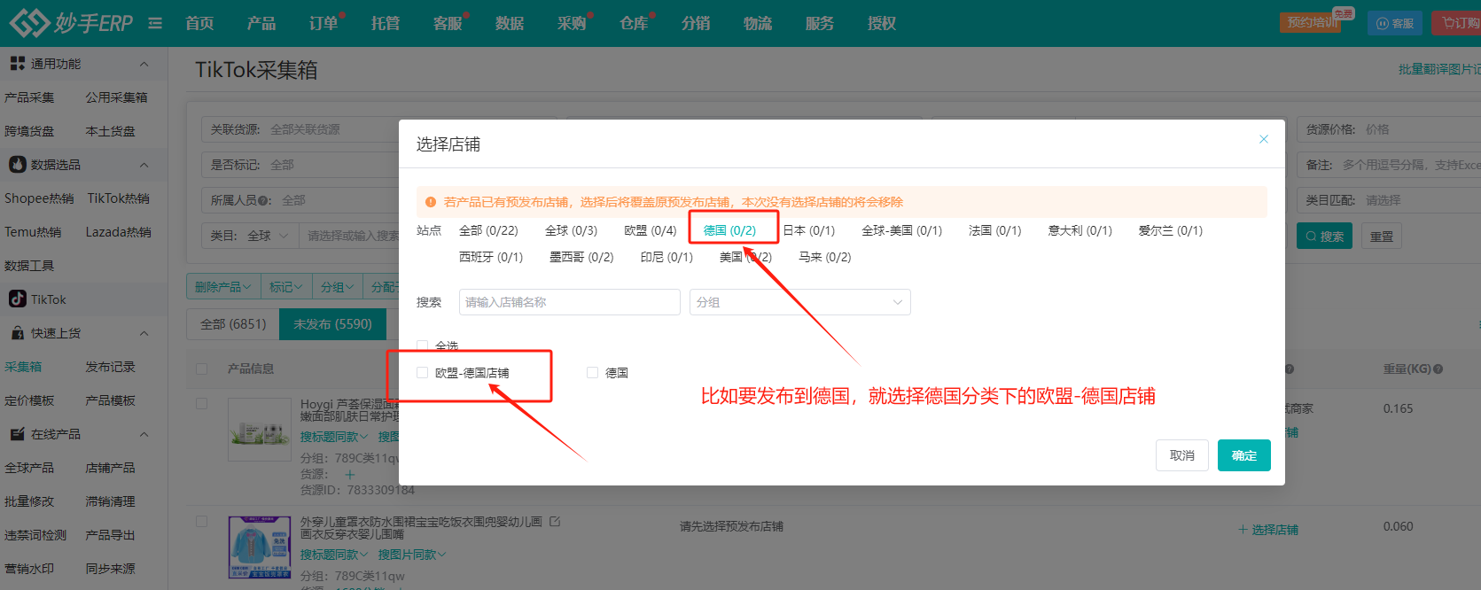The width and height of the screenshot is (1481, 590).
Task: Select the 法国 (0/1) site tab
Action: (x=994, y=230)
